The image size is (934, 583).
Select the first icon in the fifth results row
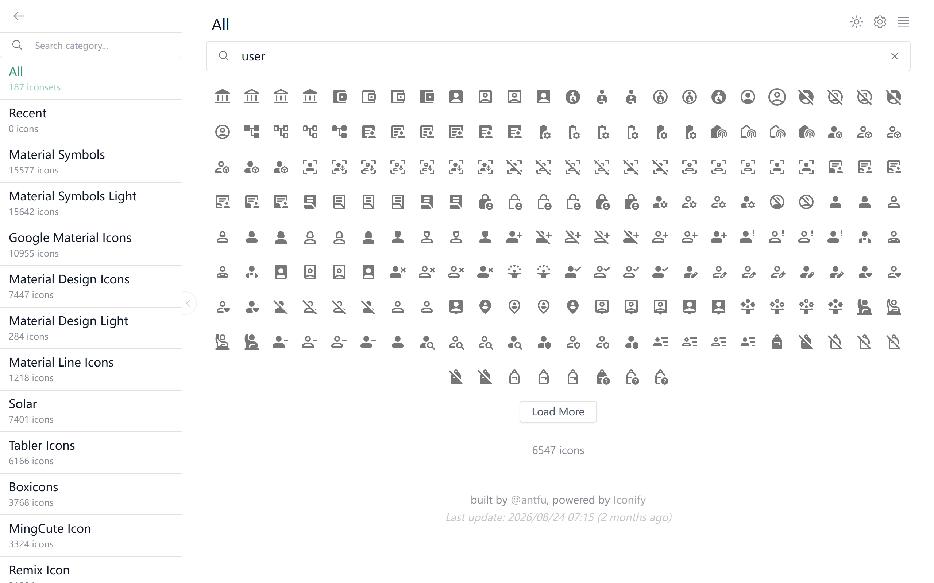coord(222,237)
